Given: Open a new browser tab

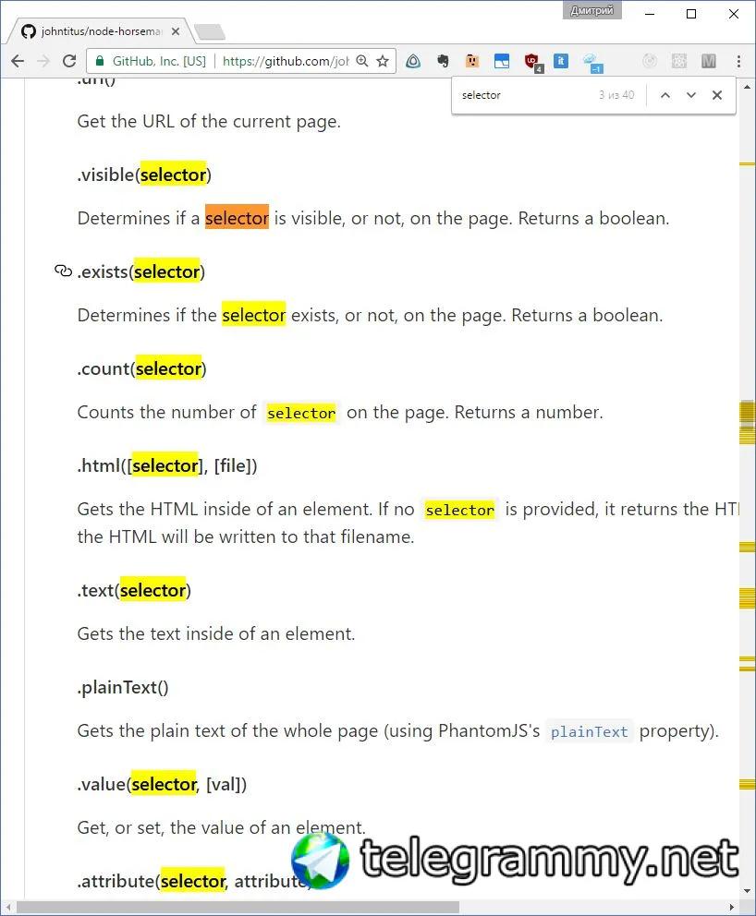Looking at the screenshot, I should pos(209,32).
